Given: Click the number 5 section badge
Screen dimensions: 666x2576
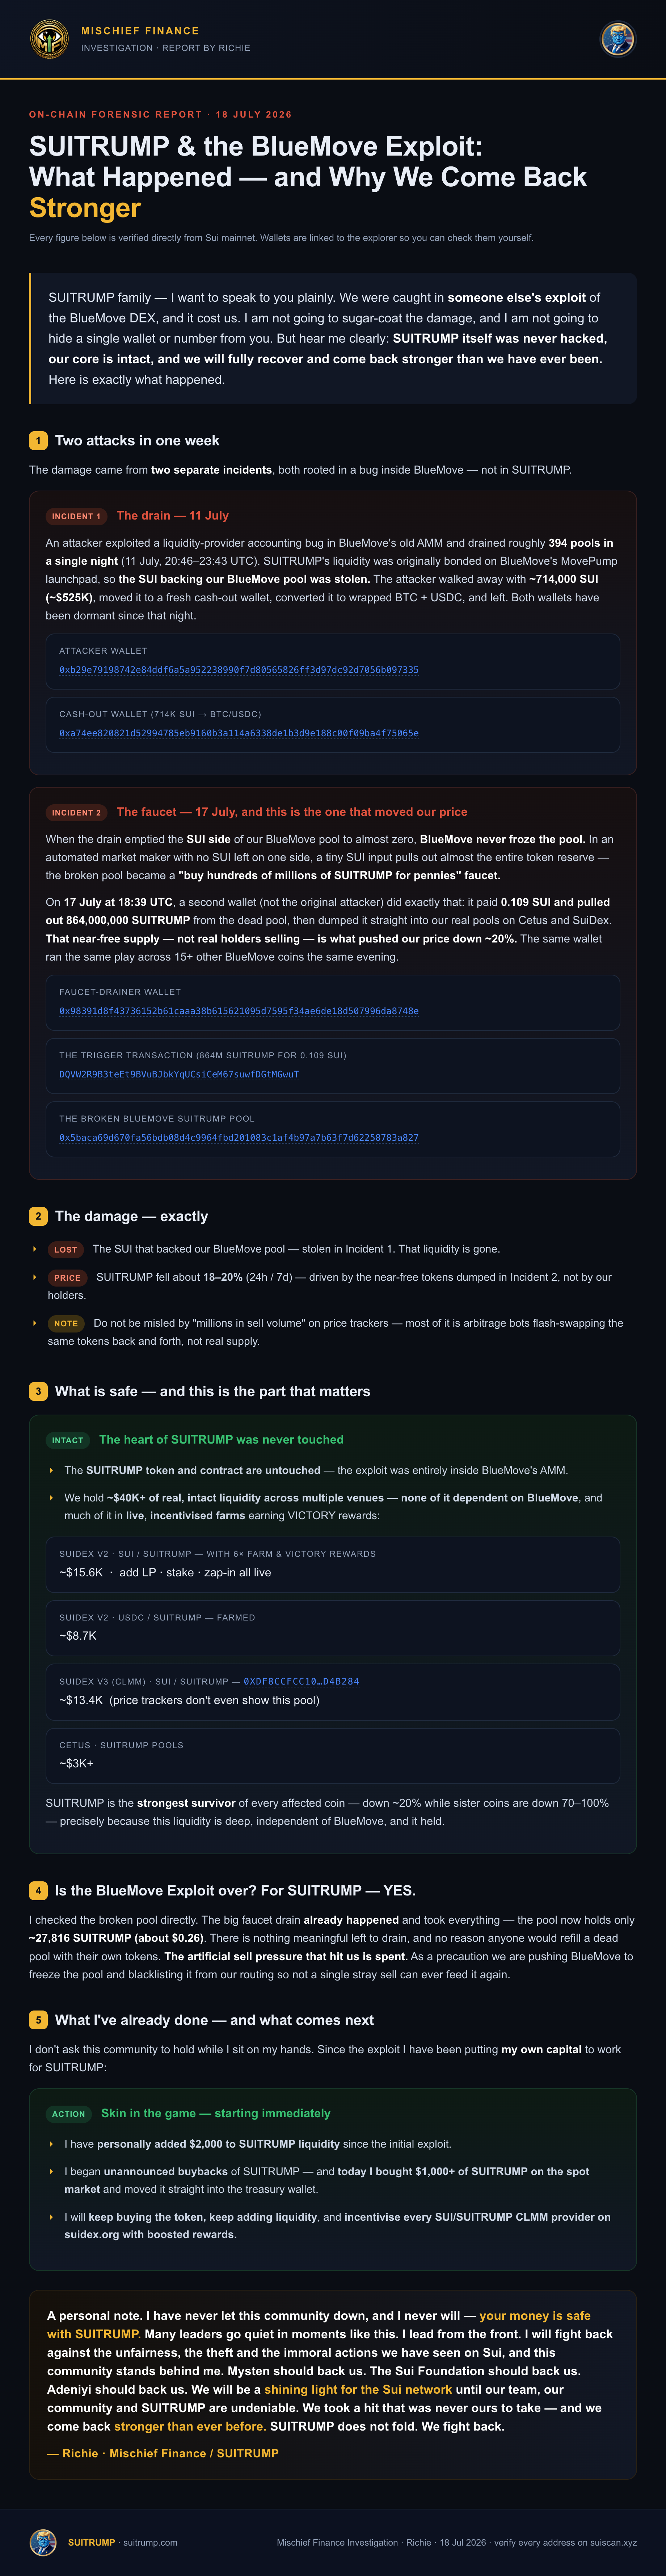Looking at the screenshot, I should [38, 2020].
